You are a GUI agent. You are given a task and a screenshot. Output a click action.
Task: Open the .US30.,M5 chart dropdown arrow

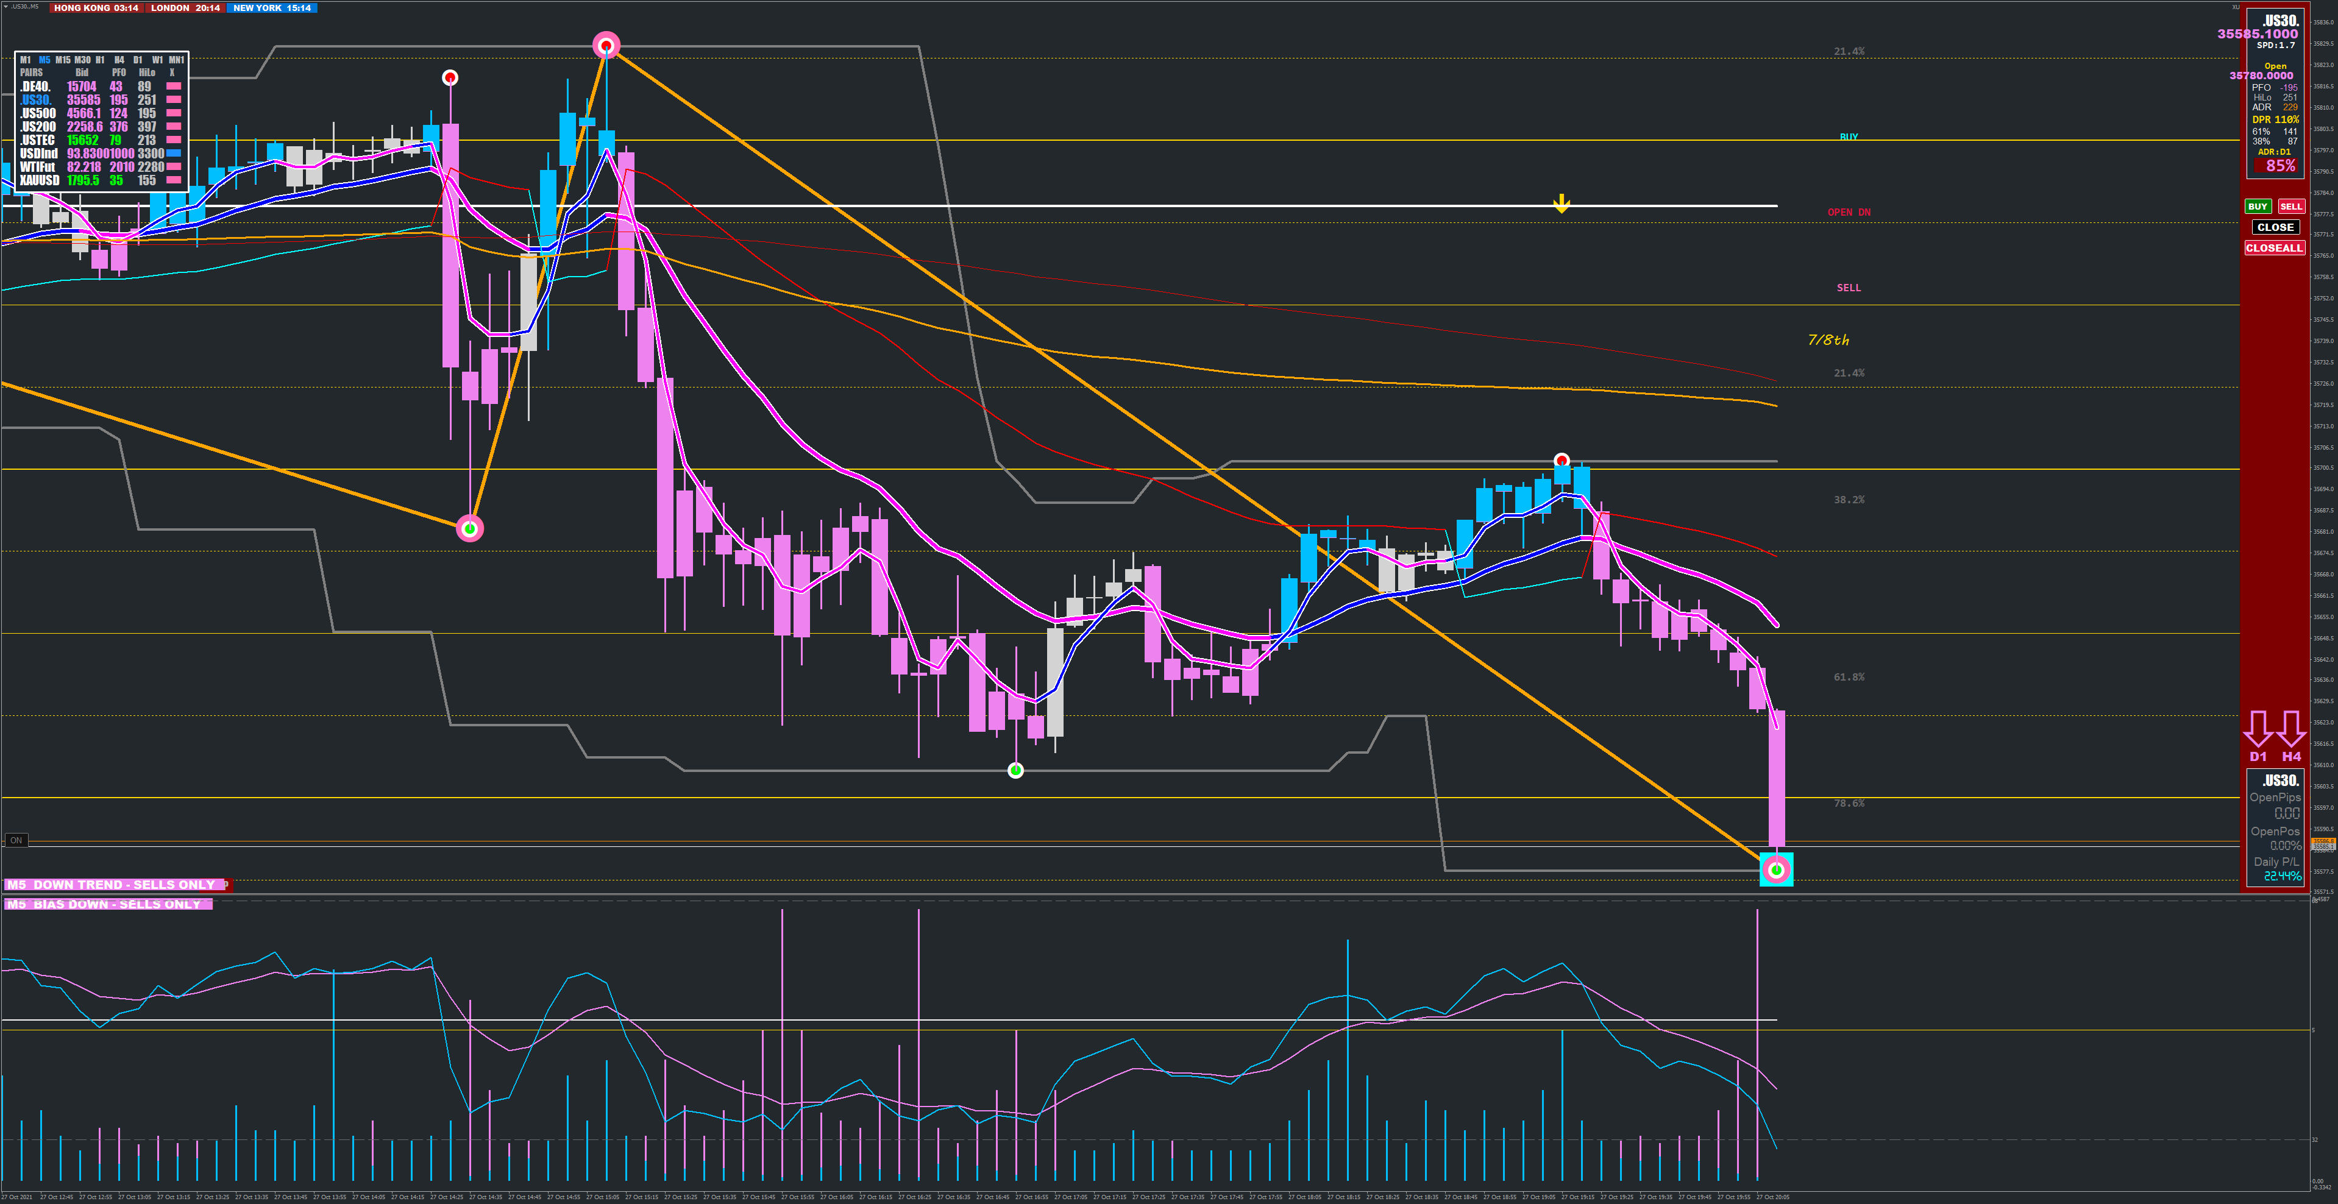[x=5, y=7]
